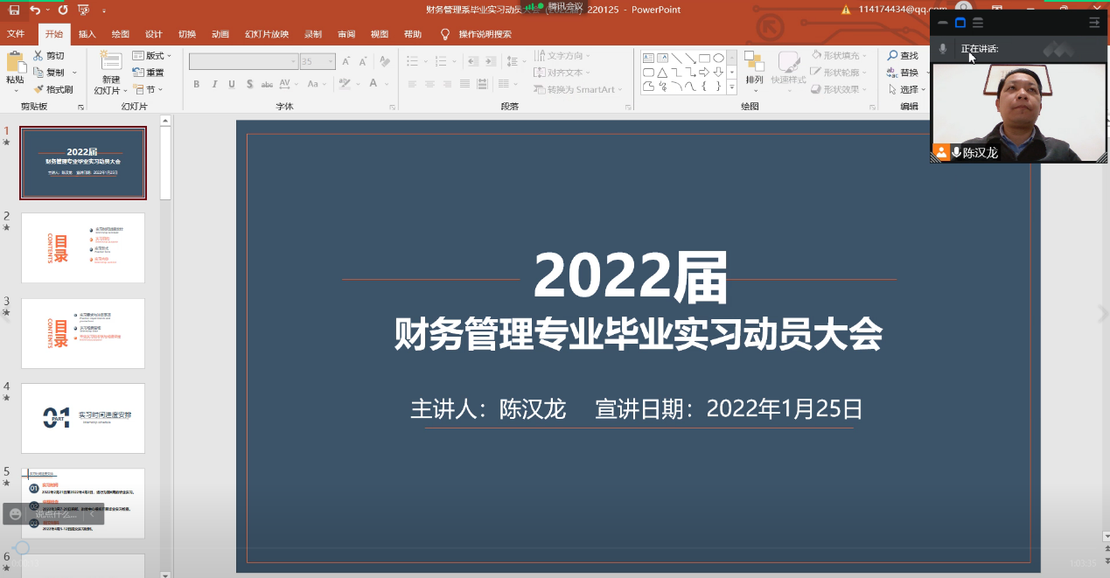
Task: Click the microphone icon in Tencent Meeting panel
Action: 943,49
